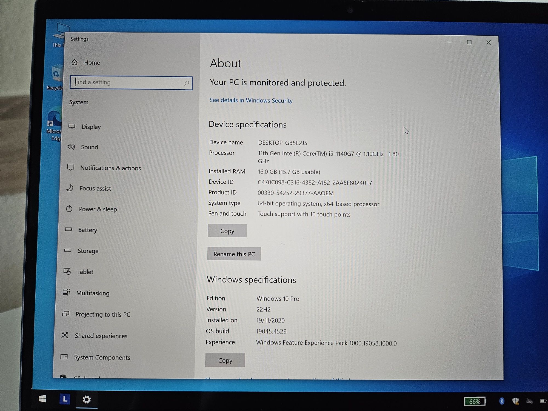Click the Battery icon in sidebar
Viewport: 548px width, 411px height.
pyautogui.click(x=68, y=229)
